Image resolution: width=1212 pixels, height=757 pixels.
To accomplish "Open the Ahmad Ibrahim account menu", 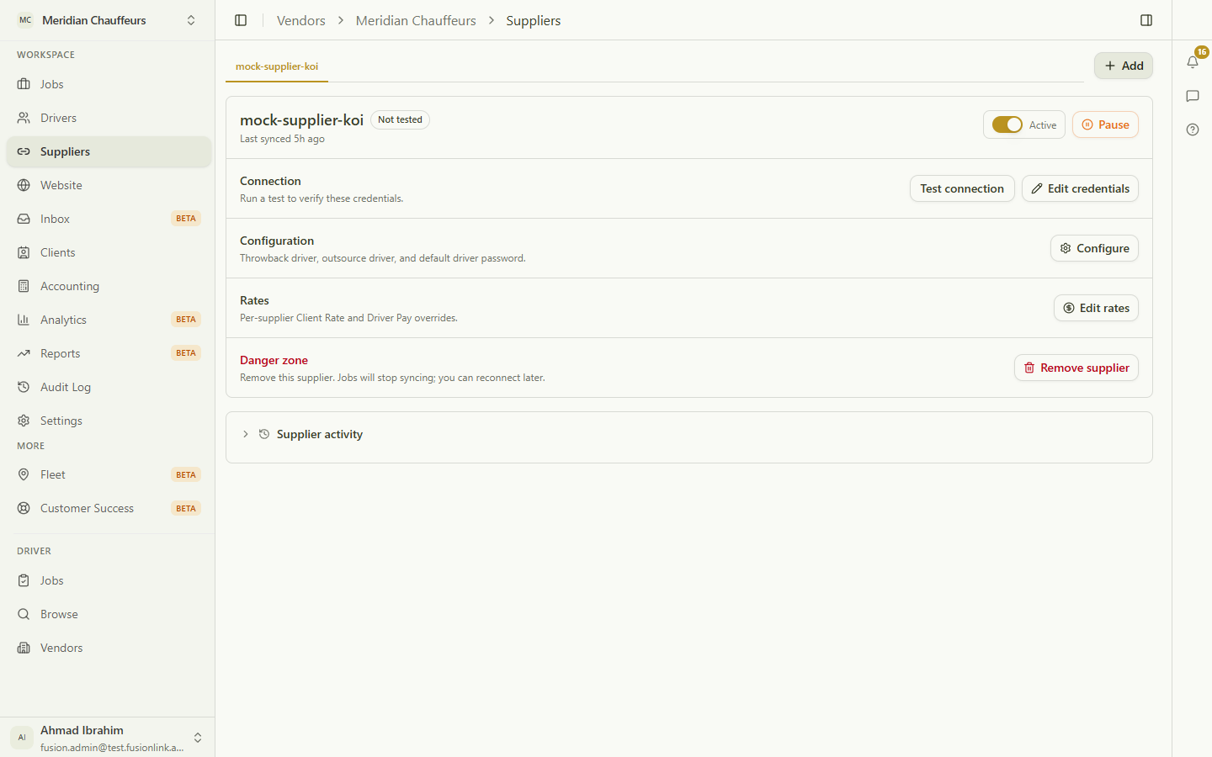I will [108, 738].
